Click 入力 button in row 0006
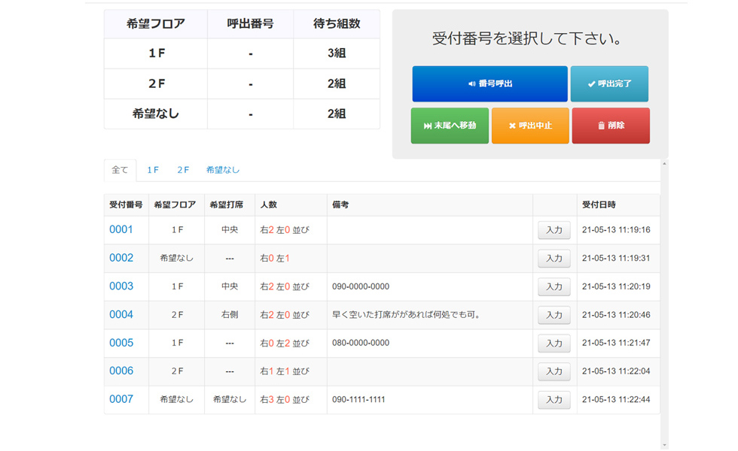Screen dimensions: 738x451 (x=554, y=371)
